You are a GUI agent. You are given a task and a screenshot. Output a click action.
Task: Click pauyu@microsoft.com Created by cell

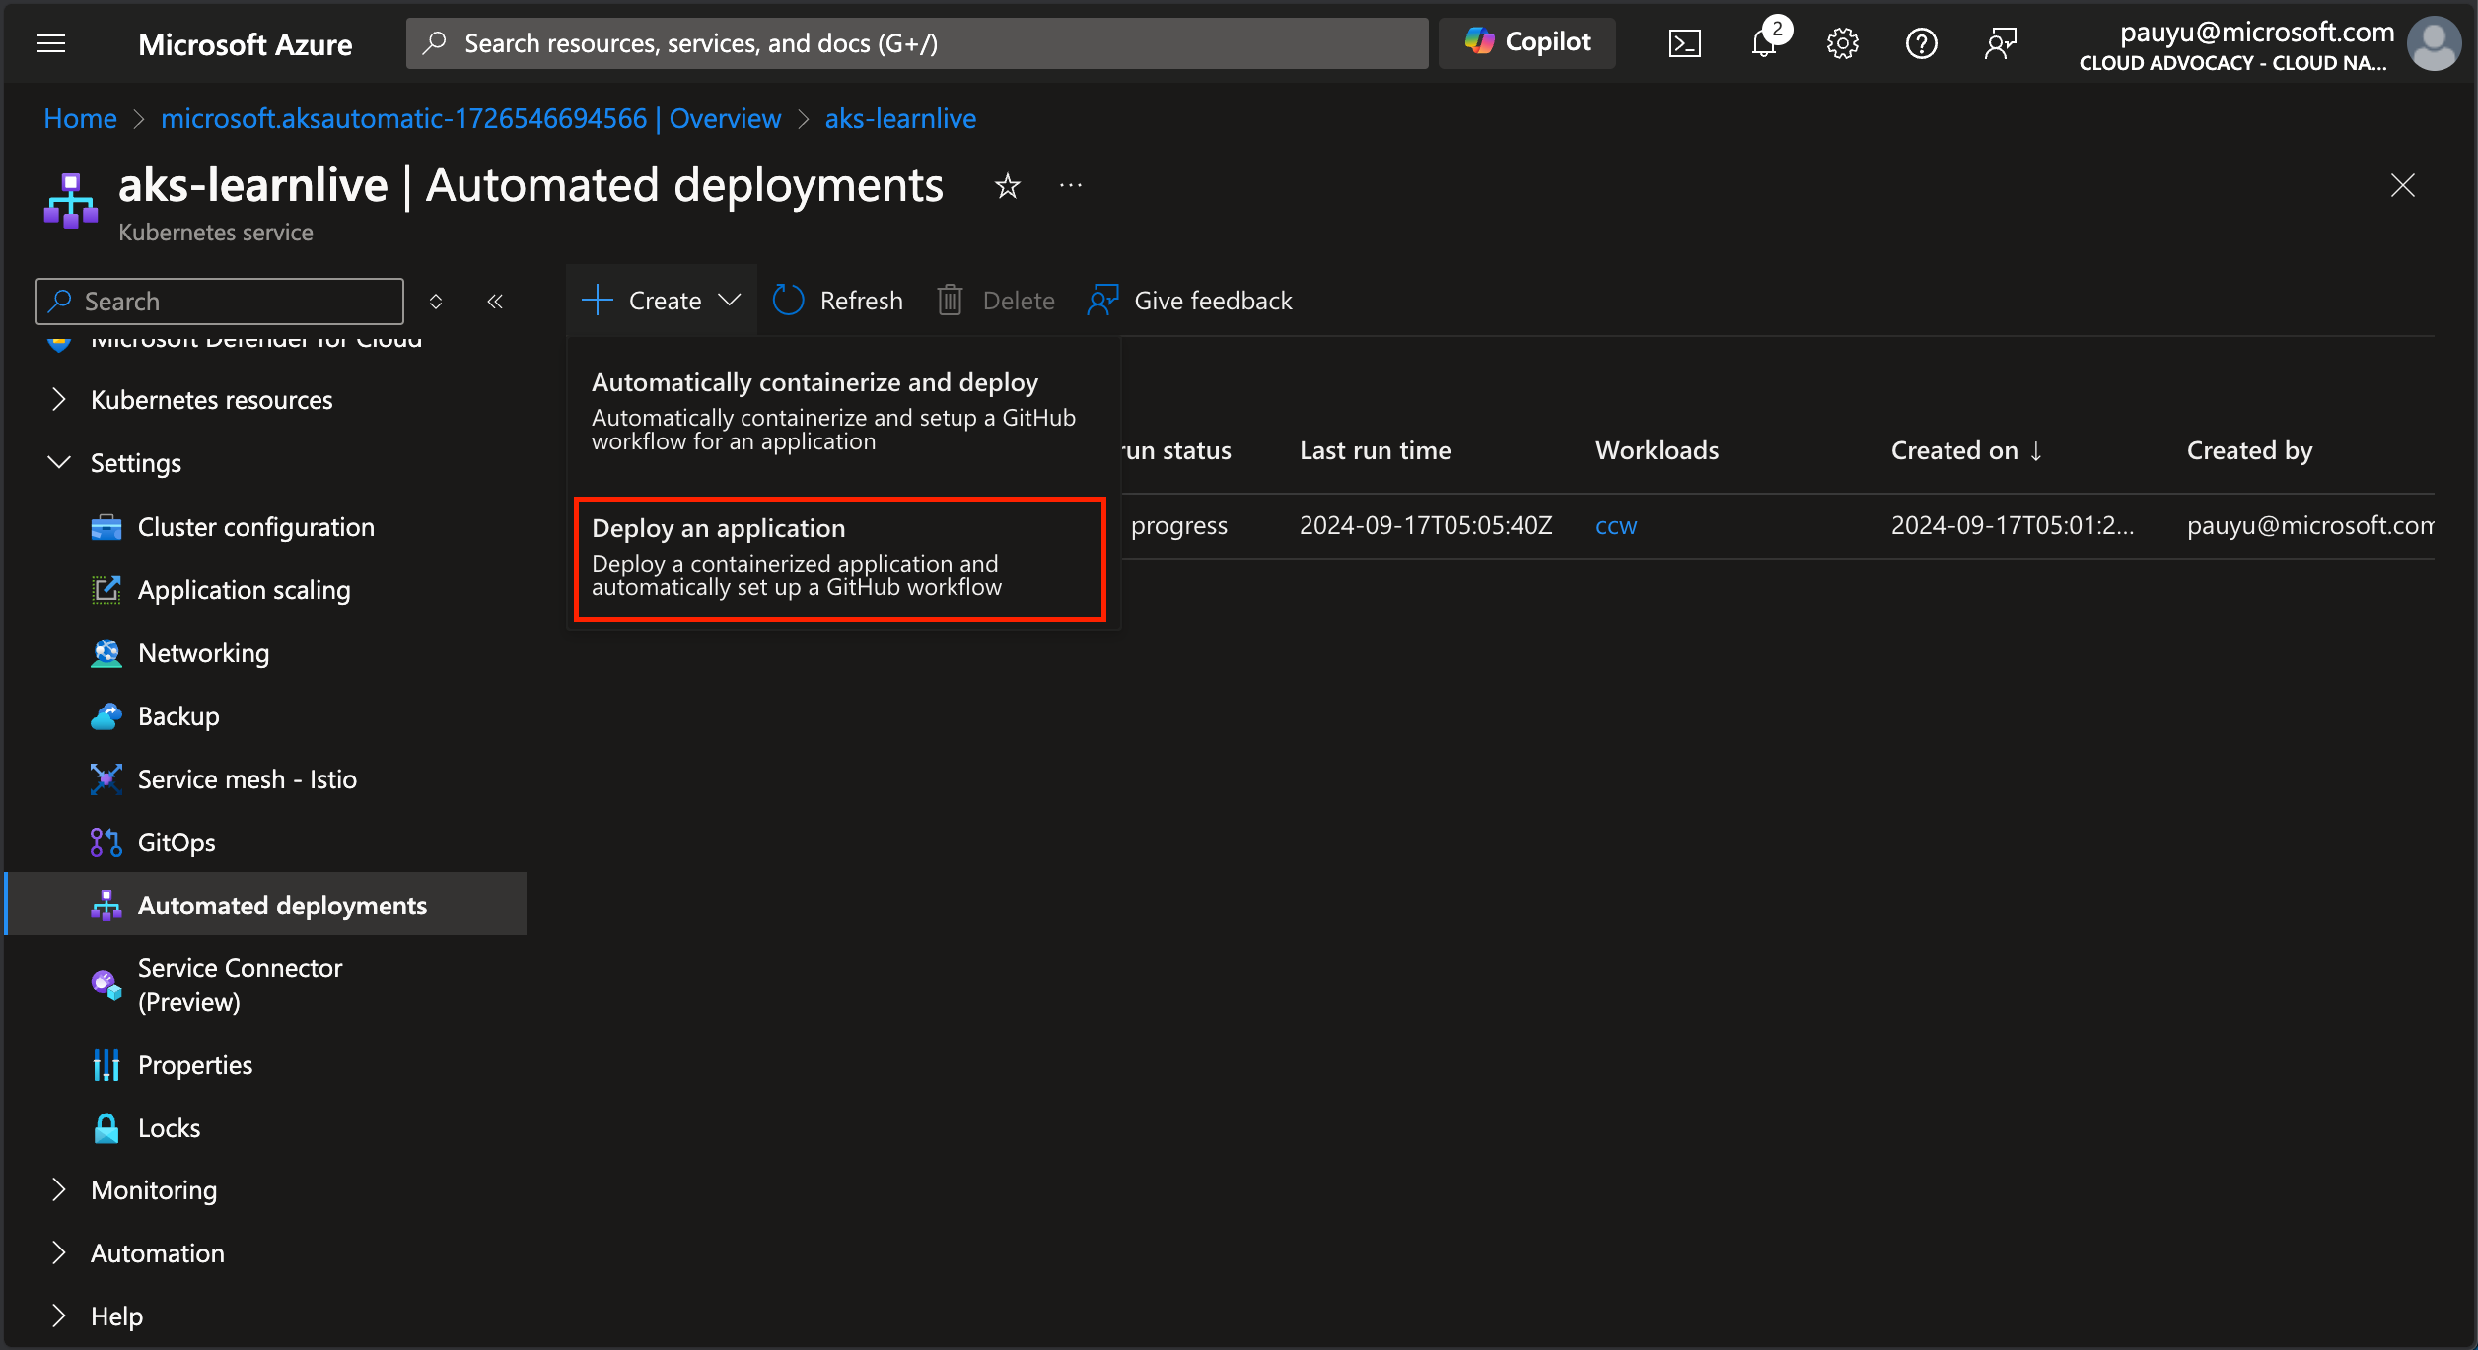tap(2309, 525)
